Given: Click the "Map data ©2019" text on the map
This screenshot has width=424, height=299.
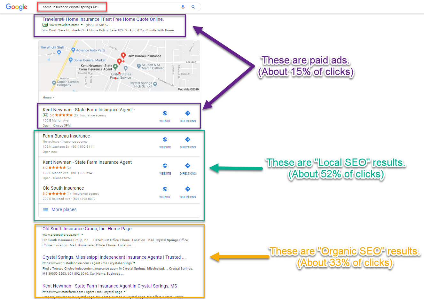Looking at the screenshot, I should pyautogui.click(x=188, y=89).
